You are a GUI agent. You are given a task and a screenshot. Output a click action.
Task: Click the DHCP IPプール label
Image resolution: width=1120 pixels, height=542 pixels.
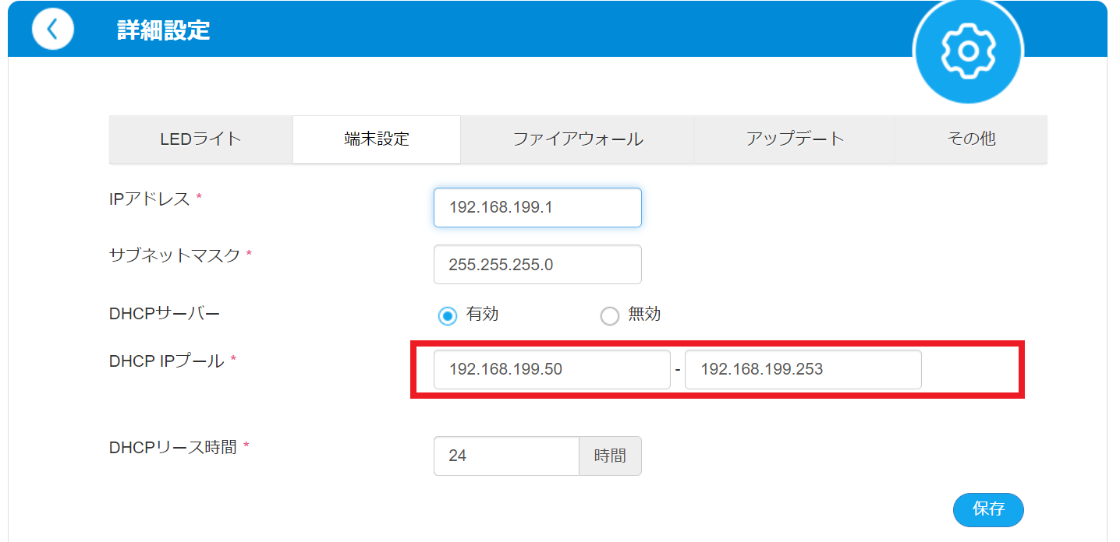pos(167,361)
